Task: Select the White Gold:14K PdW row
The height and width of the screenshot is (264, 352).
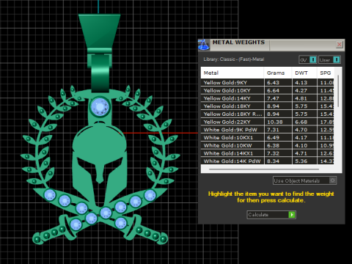Action: 268,161
